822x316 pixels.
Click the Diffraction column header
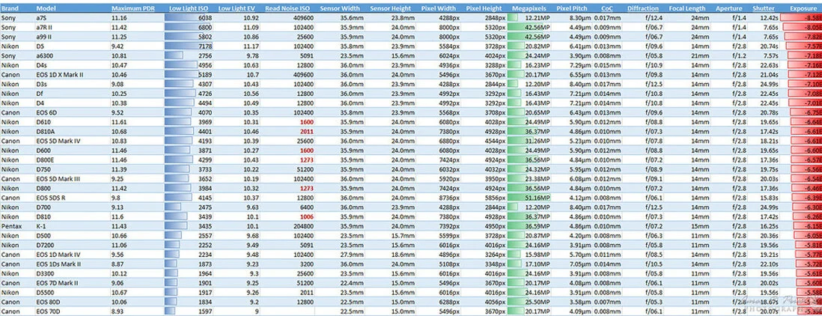[x=643, y=9]
